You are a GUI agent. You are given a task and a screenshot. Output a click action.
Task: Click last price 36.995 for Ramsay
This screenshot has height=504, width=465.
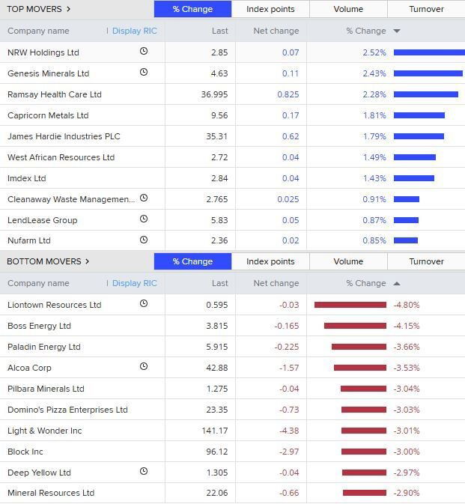coord(214,94)
